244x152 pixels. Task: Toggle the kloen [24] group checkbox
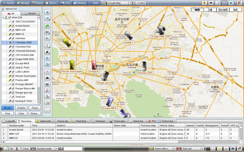pyautogui.click(x=9, y=18)
